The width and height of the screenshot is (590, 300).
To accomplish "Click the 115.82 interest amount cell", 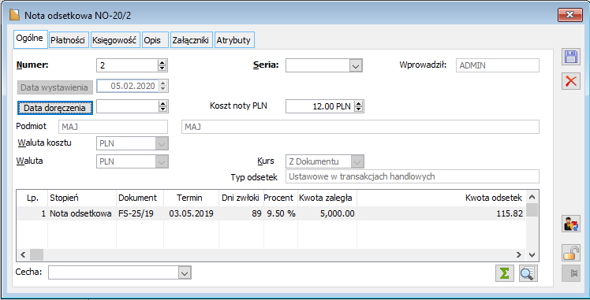I will pos(441,213).
